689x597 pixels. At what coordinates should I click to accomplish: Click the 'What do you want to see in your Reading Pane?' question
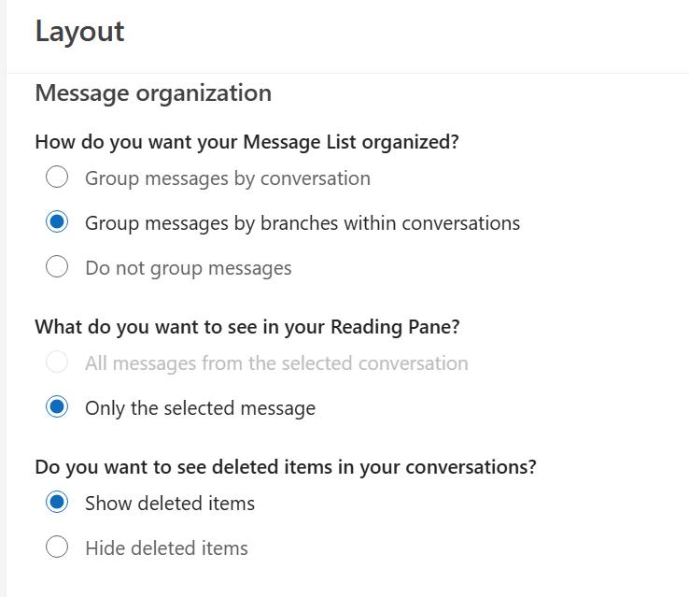pyautogui.click(x=246, y=327)
